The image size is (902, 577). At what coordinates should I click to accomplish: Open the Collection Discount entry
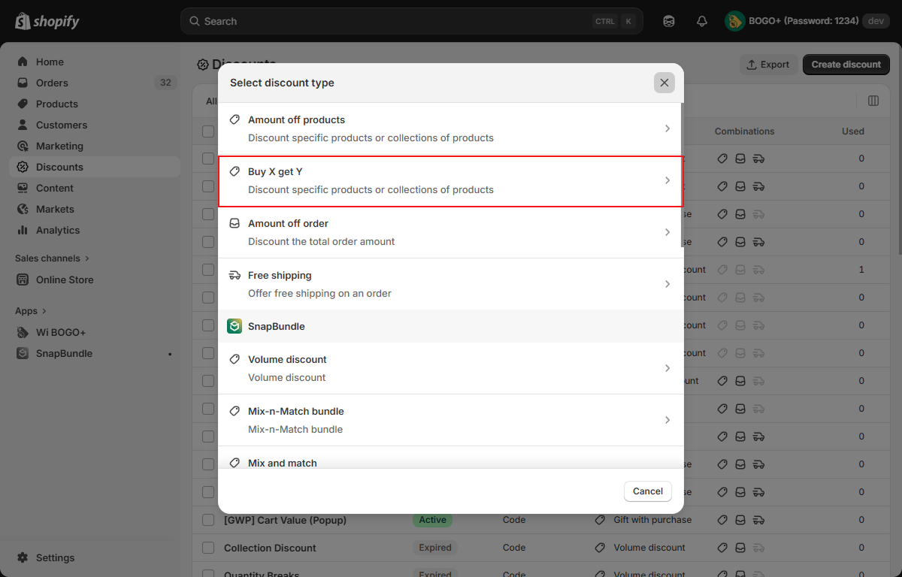tap(270, 548)
